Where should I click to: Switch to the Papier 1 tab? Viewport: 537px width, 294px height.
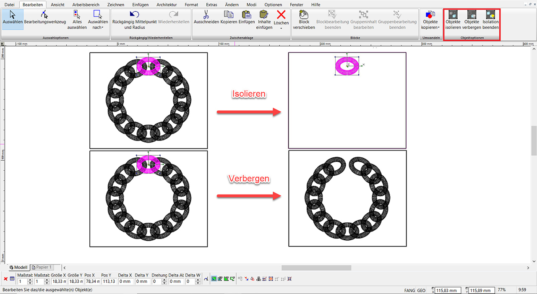43,267
